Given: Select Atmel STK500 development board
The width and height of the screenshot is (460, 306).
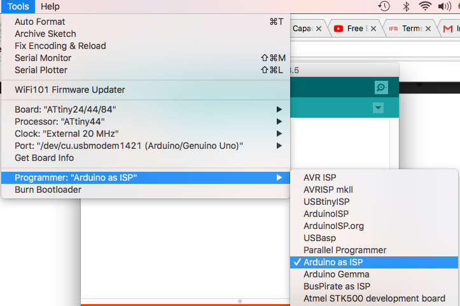Looking at the screenshot, I should (374, 298).
